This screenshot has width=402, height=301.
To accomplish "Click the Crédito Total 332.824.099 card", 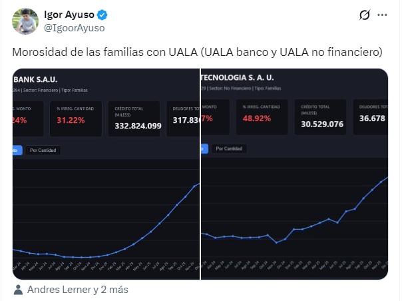I will 138,118.
